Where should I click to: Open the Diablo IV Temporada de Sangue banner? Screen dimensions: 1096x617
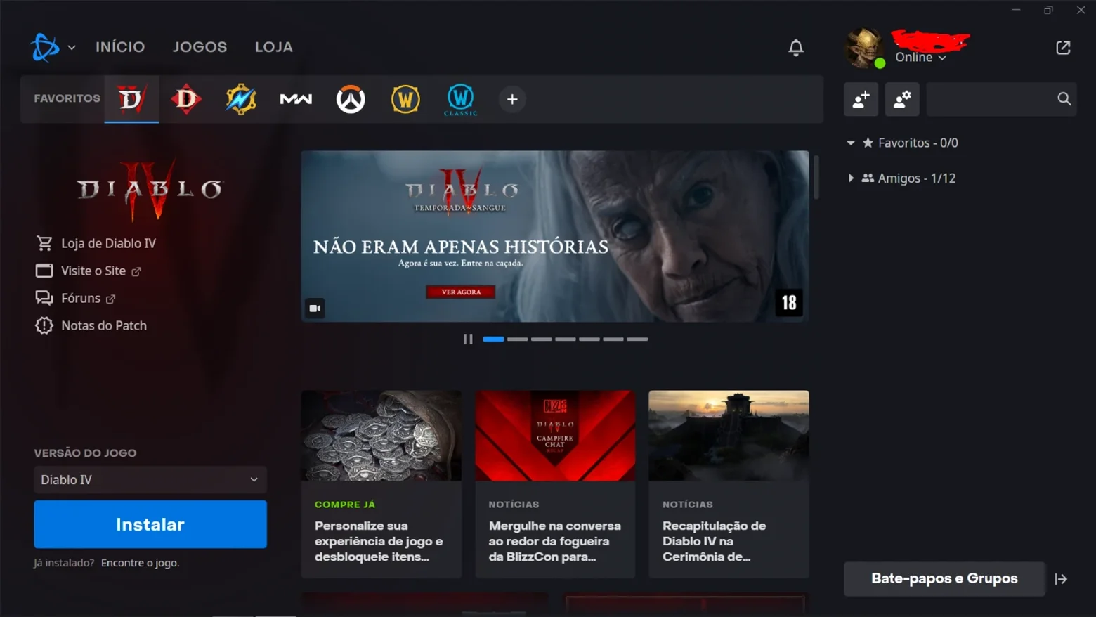tap(555, 236)
